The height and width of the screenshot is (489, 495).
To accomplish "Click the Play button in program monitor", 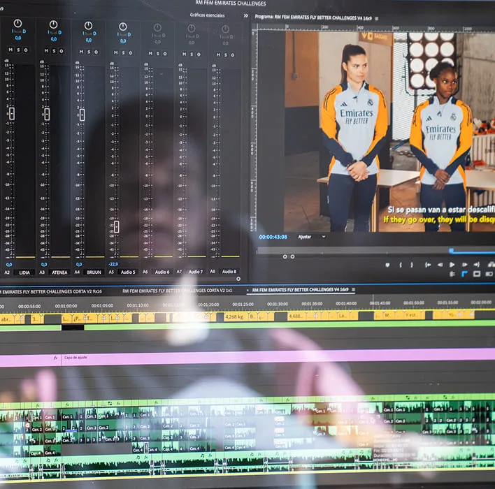I will pos(452,265).
